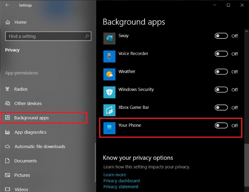Click the Your Phone label
This screenshot has height=192, width=249.
[130, 125]
